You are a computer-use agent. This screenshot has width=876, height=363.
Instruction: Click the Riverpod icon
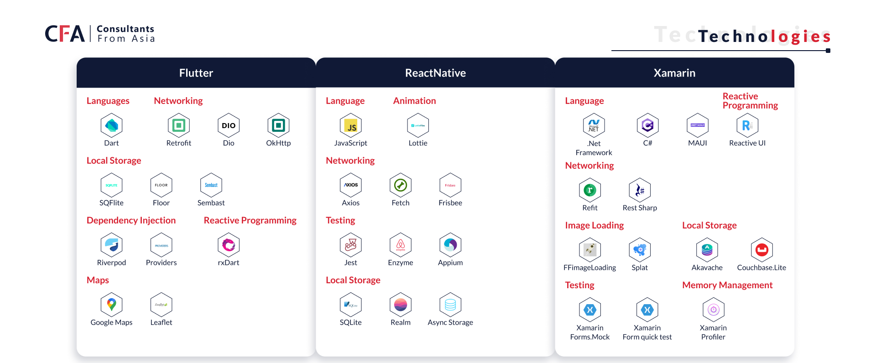tap(111, 245)
